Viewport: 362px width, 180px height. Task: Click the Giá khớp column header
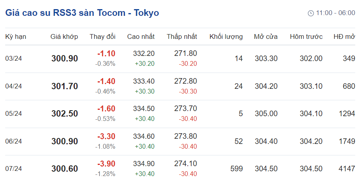pos(64,37)
